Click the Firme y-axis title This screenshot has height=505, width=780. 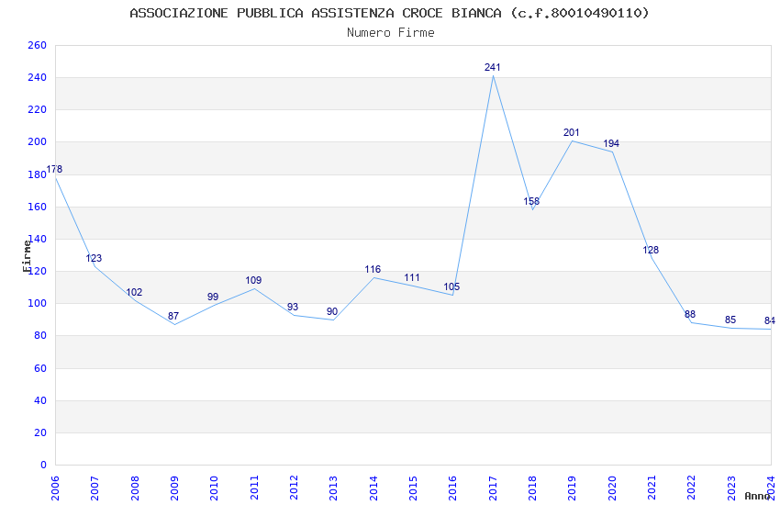coord(27,255)
